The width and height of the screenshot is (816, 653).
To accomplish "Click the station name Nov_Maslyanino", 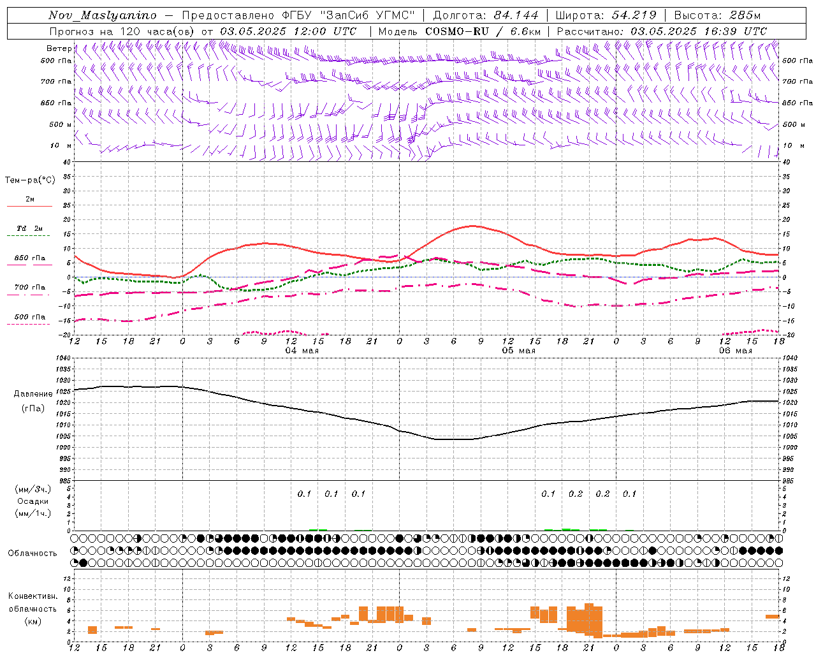I will [x=102, y=15].
